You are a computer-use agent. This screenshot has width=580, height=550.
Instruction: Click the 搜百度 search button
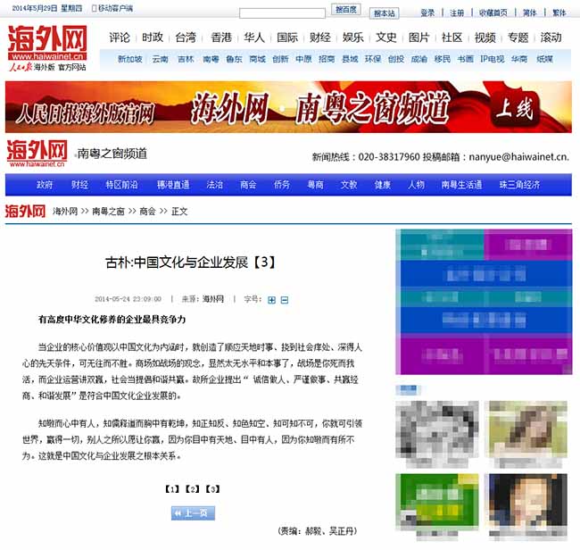click(346, 10)
